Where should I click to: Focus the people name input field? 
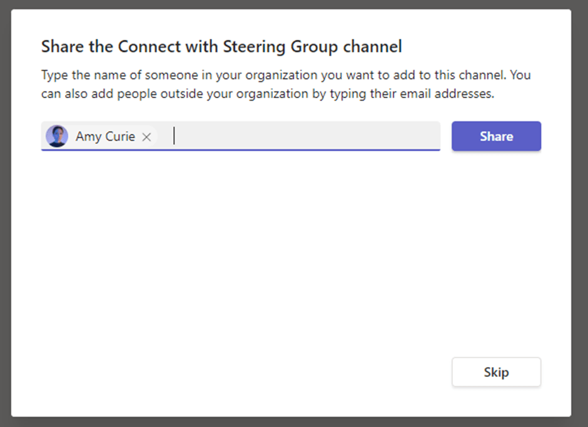(x=300, y=136)
